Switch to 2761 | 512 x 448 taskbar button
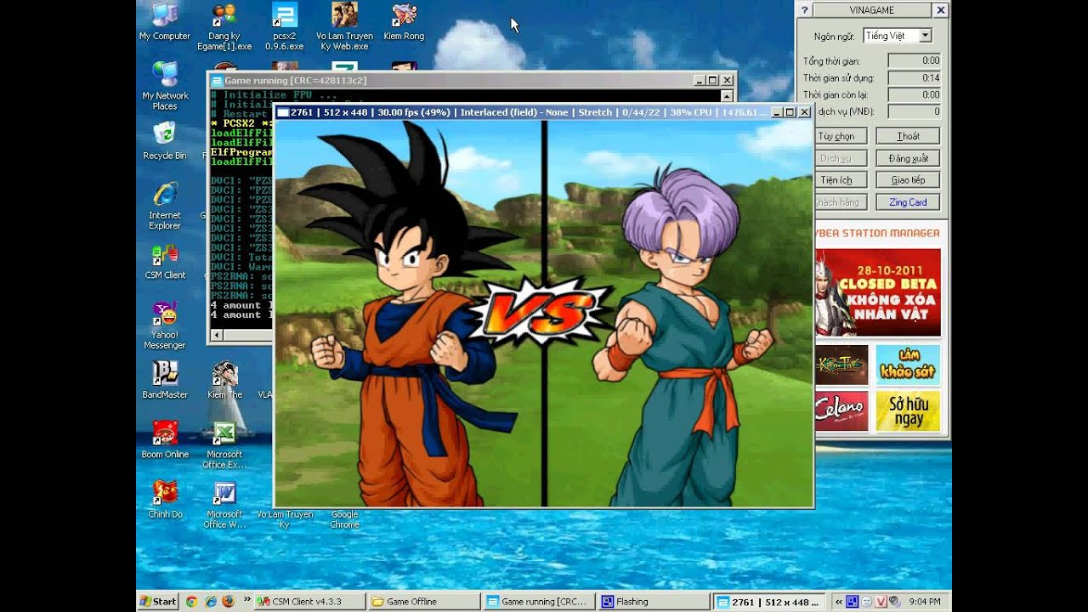The image size is (1088, 612). (769, 601)
